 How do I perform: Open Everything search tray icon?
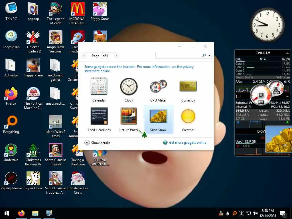(235, 213)
